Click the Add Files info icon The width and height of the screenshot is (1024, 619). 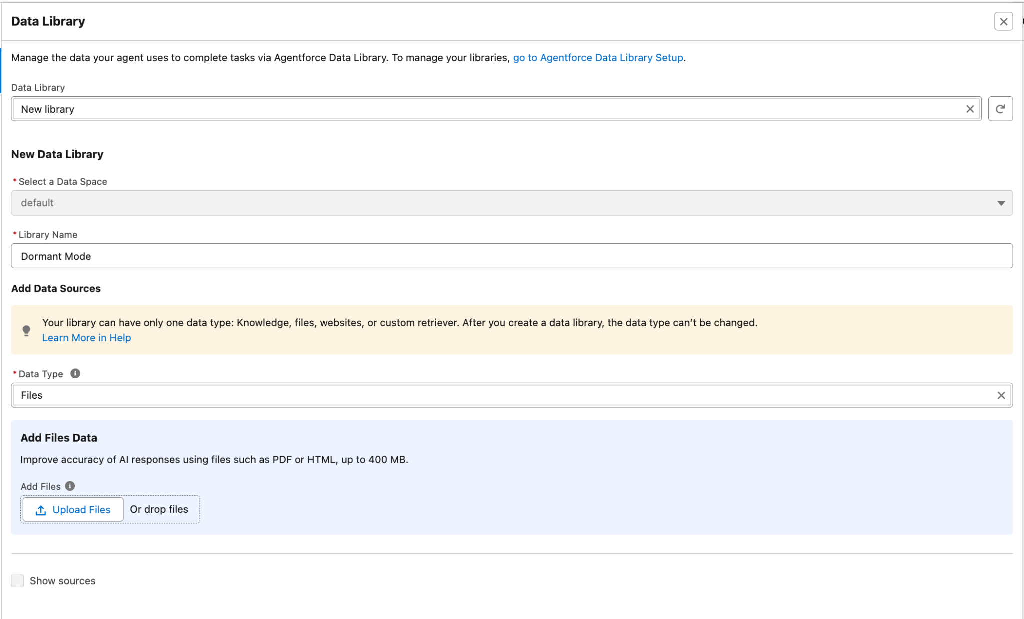point(70,486)
